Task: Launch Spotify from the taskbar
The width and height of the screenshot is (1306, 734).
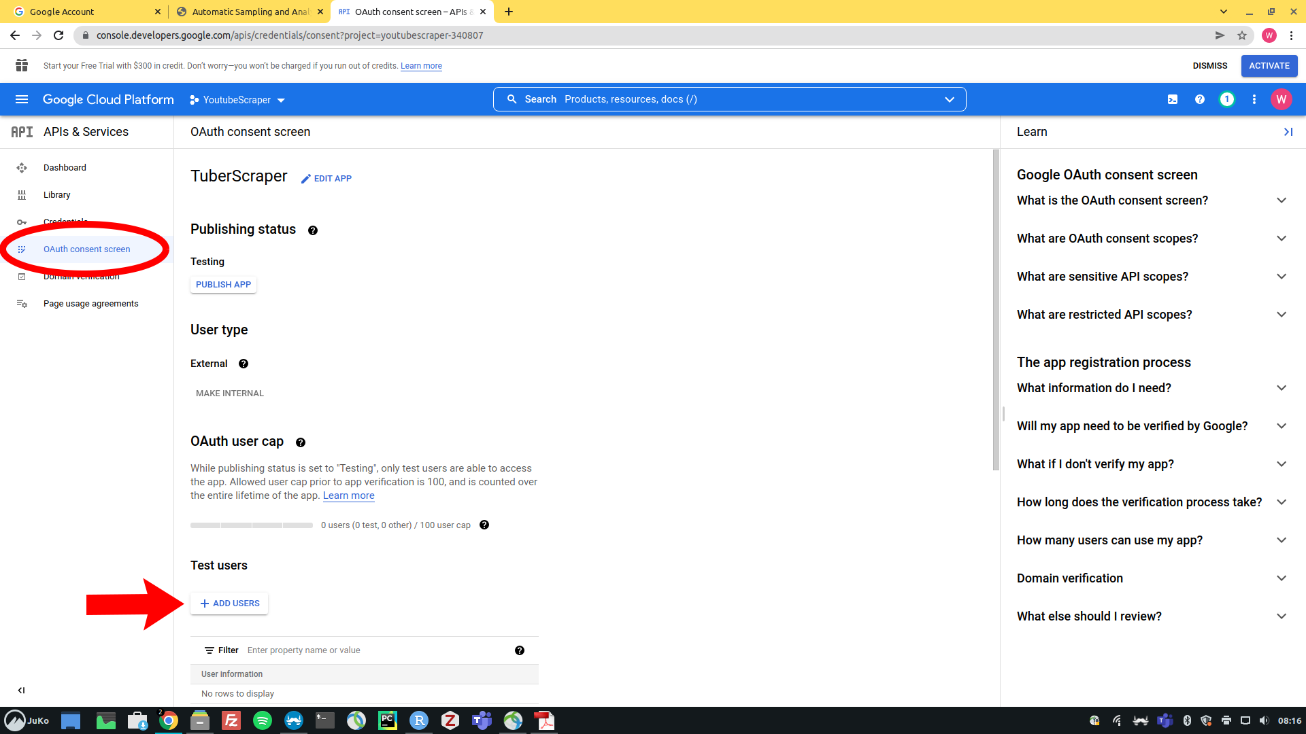Action: pyautogui.click(x=263, y=720)
